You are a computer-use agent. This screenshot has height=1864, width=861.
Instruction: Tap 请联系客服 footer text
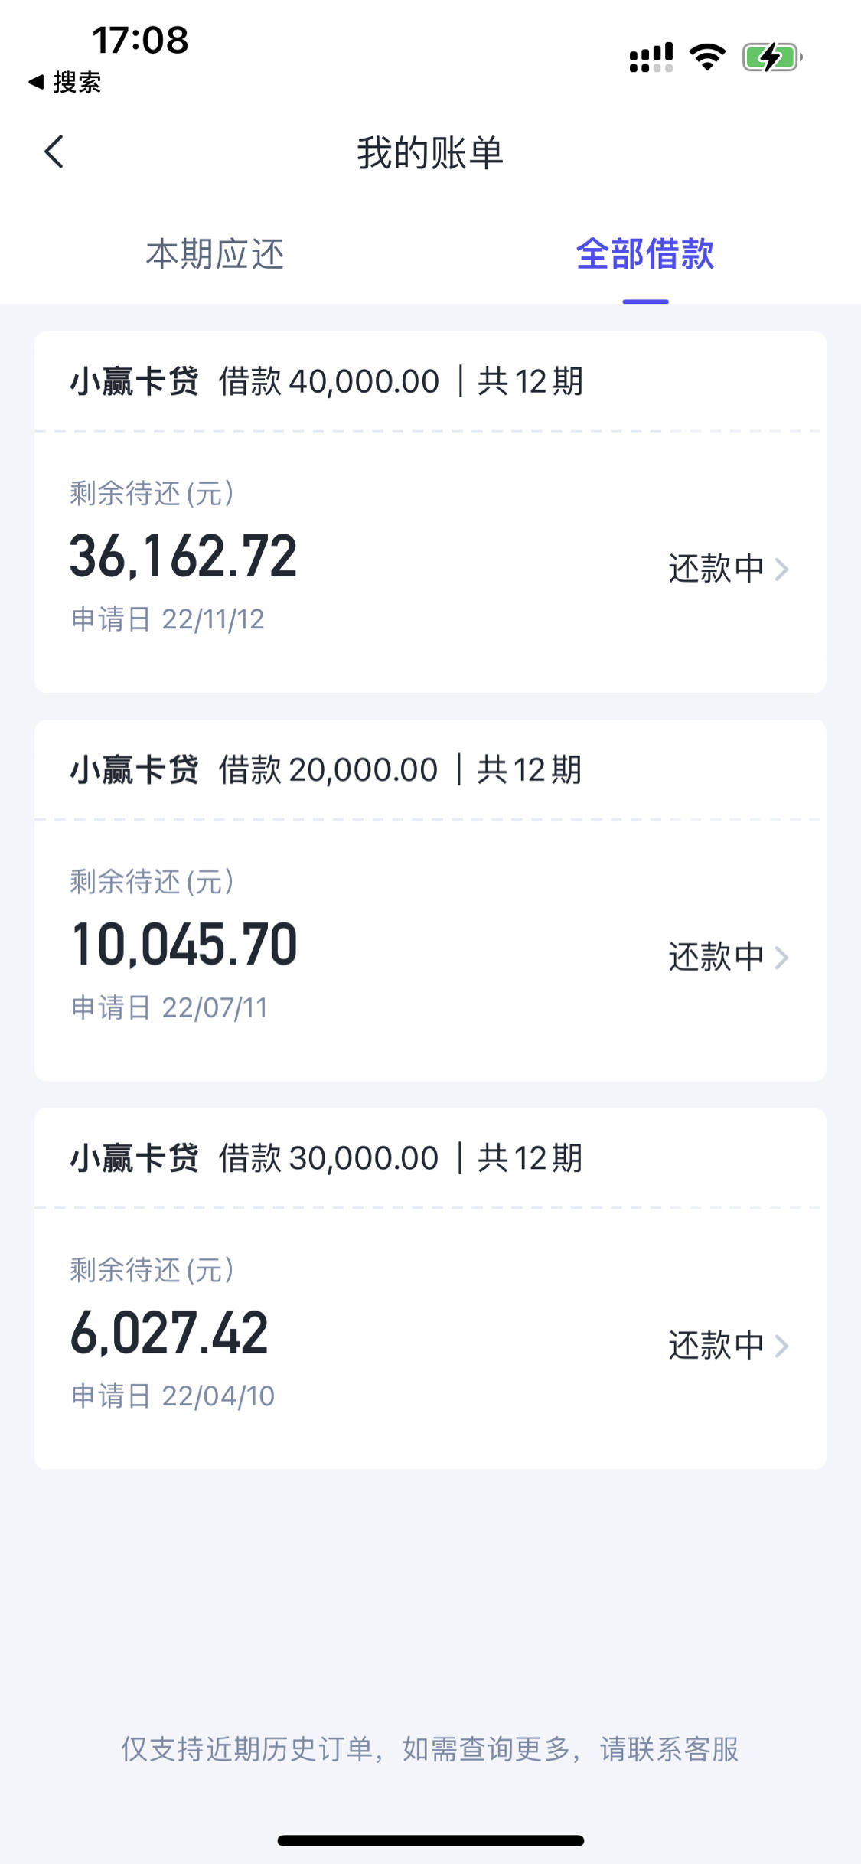pyautogui.click(x=670, y=1749)
